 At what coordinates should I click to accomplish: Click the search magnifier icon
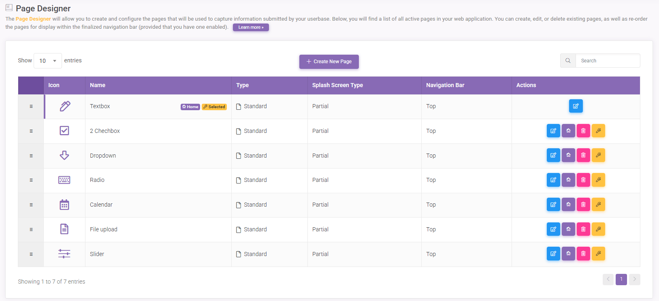click(568, 61)
